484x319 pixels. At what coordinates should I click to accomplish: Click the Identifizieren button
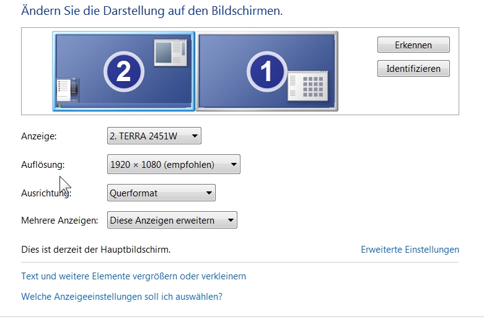[x=413, y=68]
